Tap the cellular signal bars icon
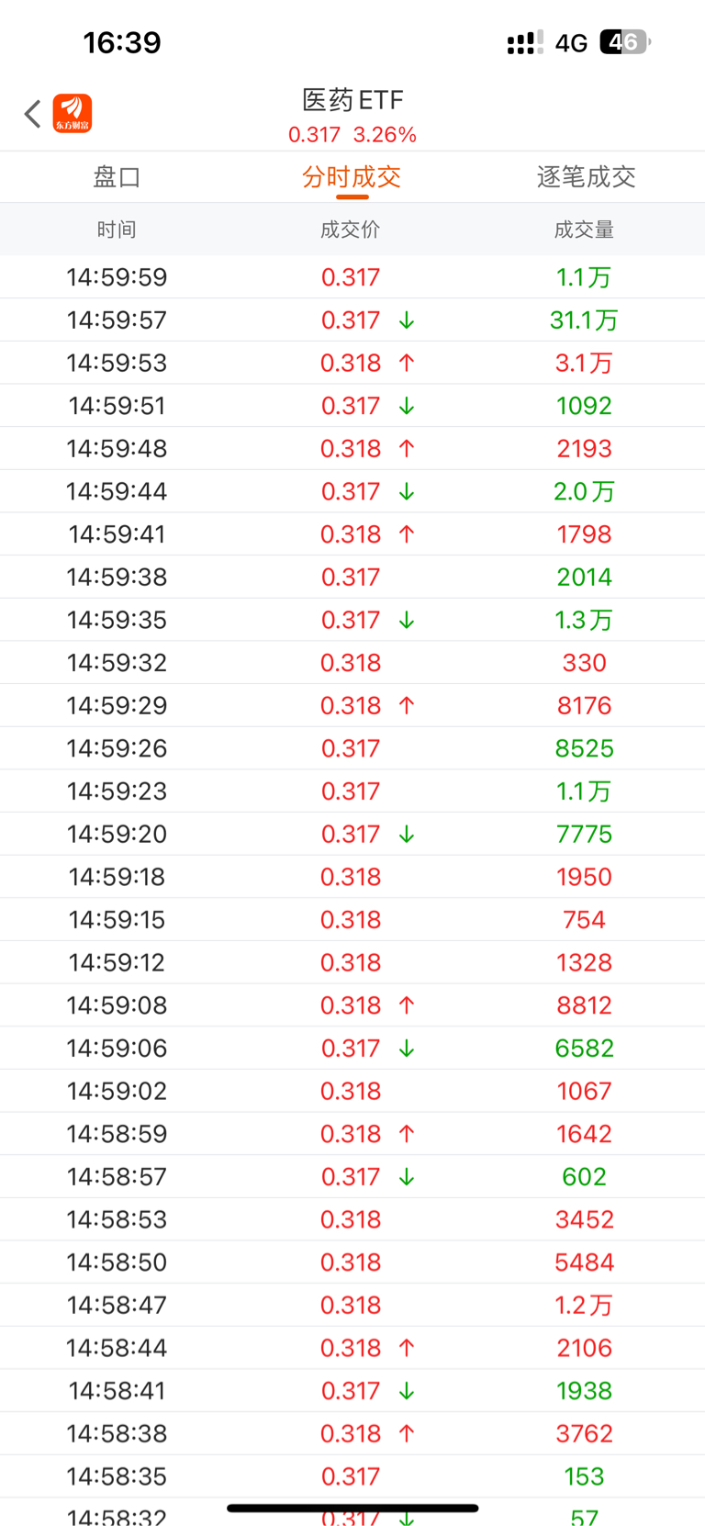The width and height of the screenshot is (705, 1526). (524, 43)
